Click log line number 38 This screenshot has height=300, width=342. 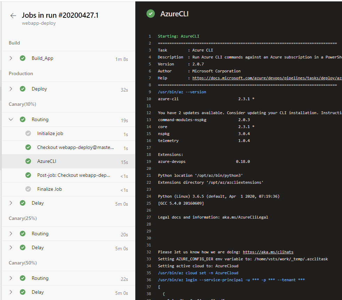pos(149,294)
